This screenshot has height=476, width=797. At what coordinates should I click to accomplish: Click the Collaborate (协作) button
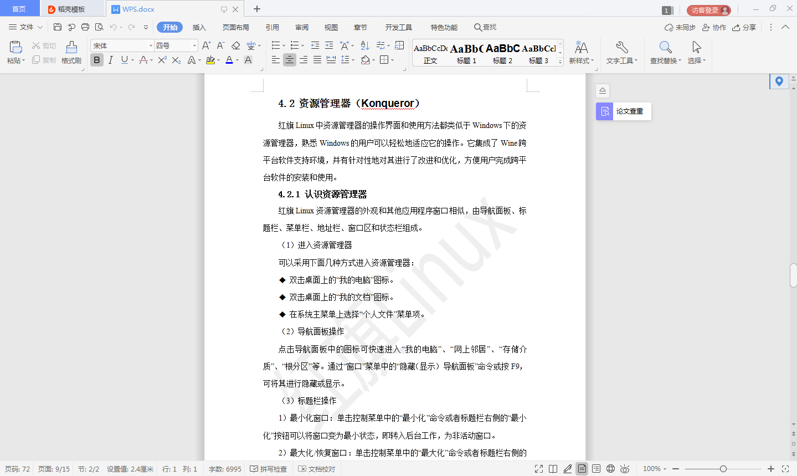[x=714, y=27]
